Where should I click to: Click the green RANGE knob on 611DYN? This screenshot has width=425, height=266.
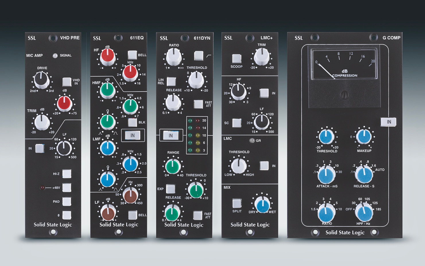point(173,166)
